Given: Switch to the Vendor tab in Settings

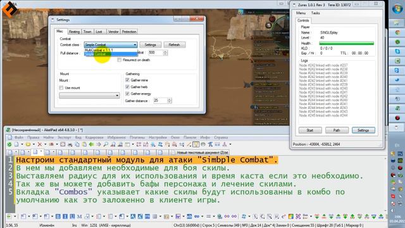Looking at the screenshot, I should 113,32.
